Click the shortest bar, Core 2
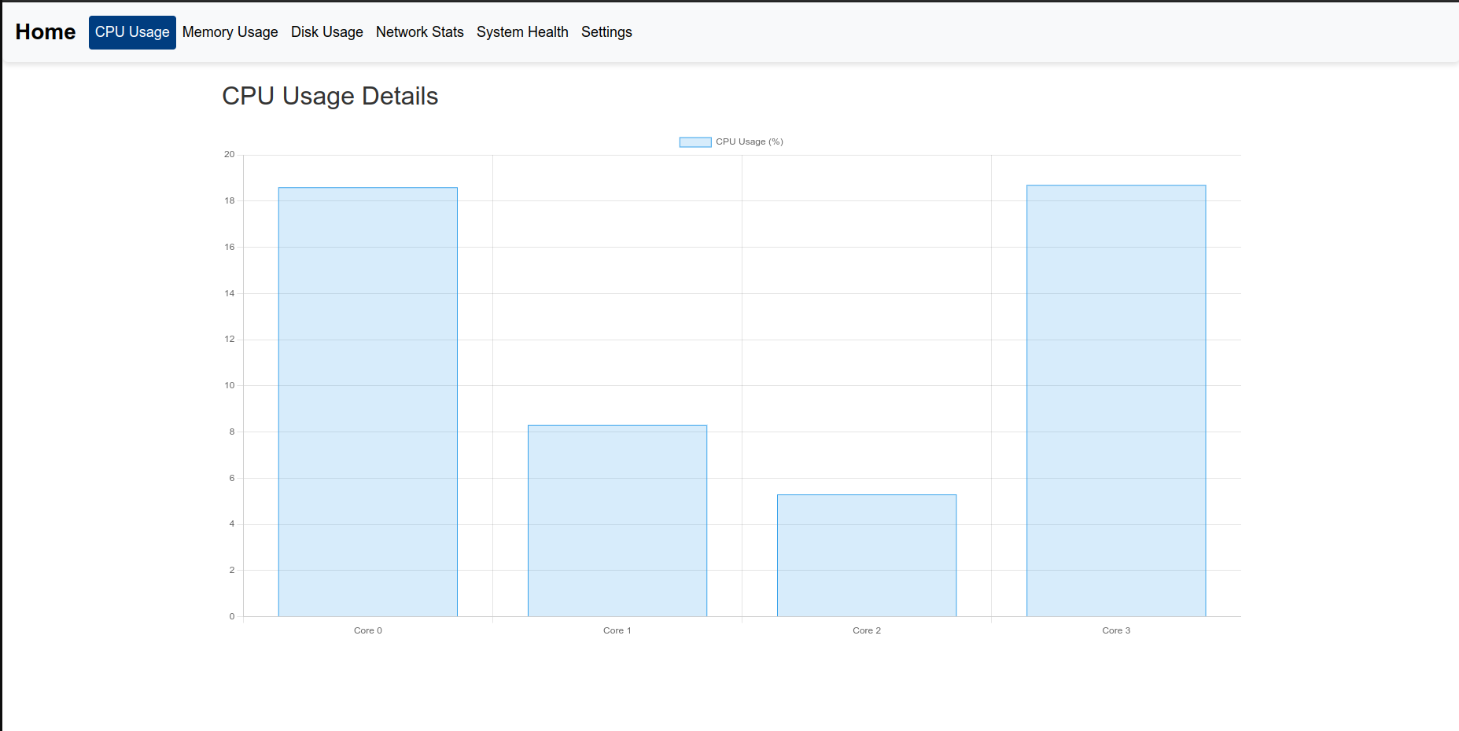 click(x=867, y=555)
